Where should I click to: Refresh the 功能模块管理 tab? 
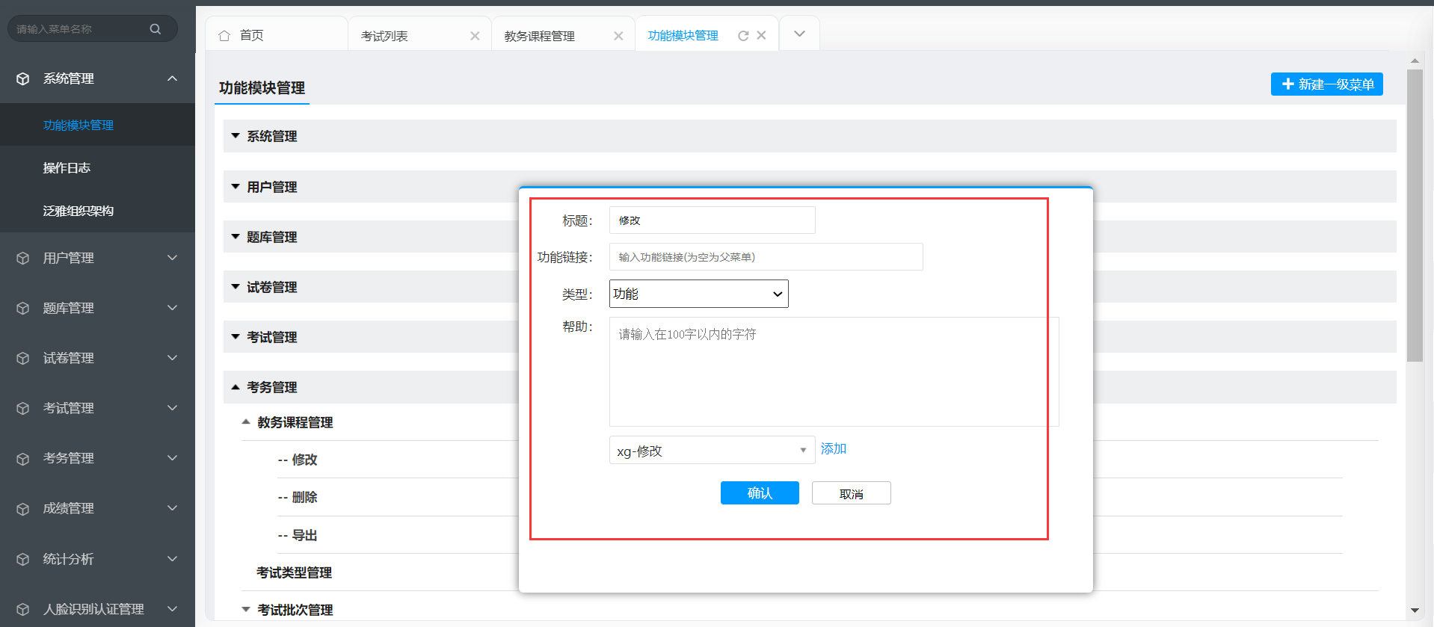pyautogui.click(x=743, y=35)
